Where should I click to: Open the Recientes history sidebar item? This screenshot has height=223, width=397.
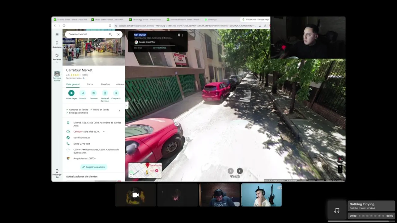tap(57, 58)
